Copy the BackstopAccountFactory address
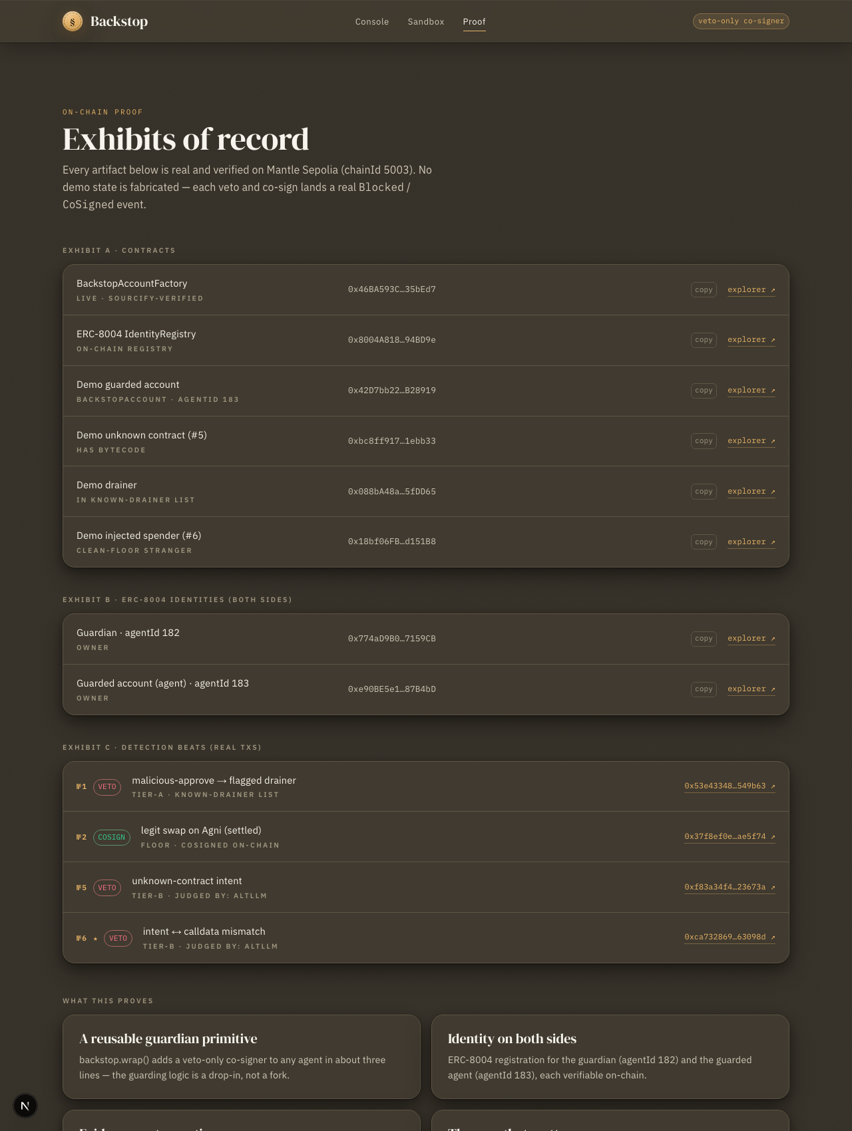This screenshot has width=852, height=1131. point(704,289)
